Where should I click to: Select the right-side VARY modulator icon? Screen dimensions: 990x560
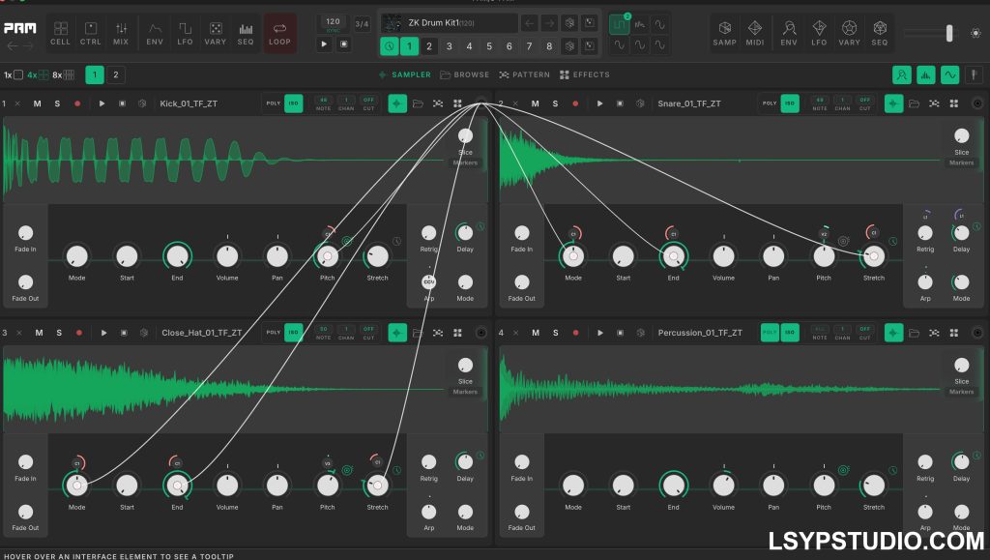tap(849, 34)
